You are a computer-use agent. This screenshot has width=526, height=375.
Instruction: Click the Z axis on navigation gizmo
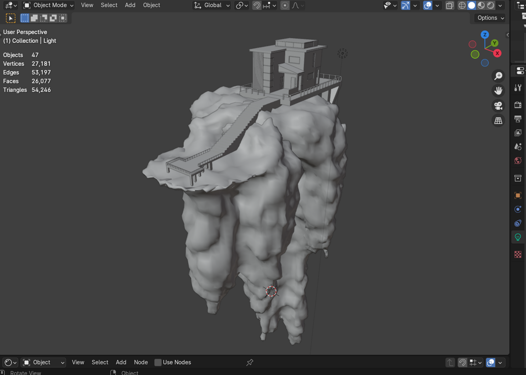(x=485, y=35)
